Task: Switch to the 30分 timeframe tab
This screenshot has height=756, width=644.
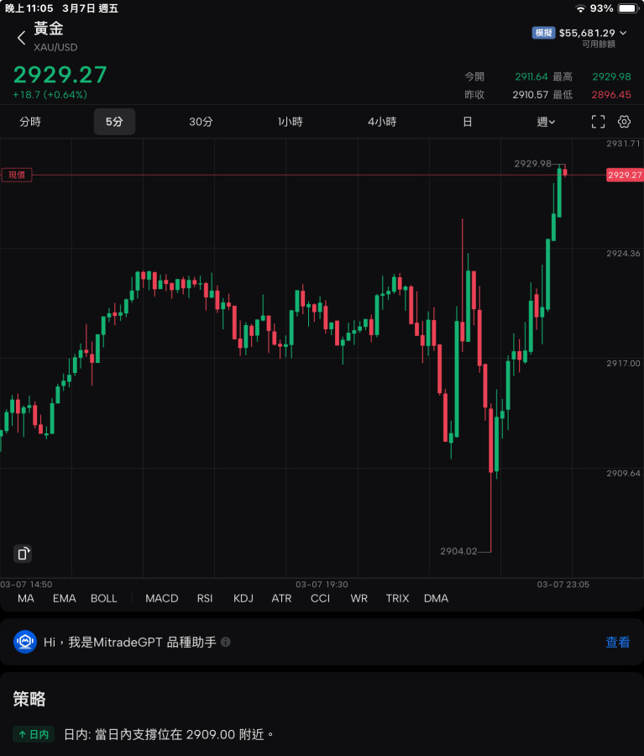Action: (x=201, y=122)
